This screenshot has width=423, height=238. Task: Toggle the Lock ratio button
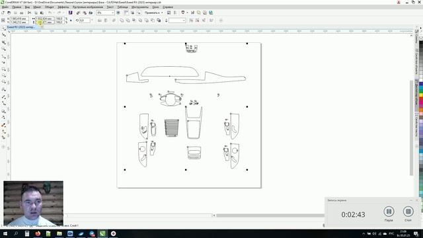pos(71,20)
